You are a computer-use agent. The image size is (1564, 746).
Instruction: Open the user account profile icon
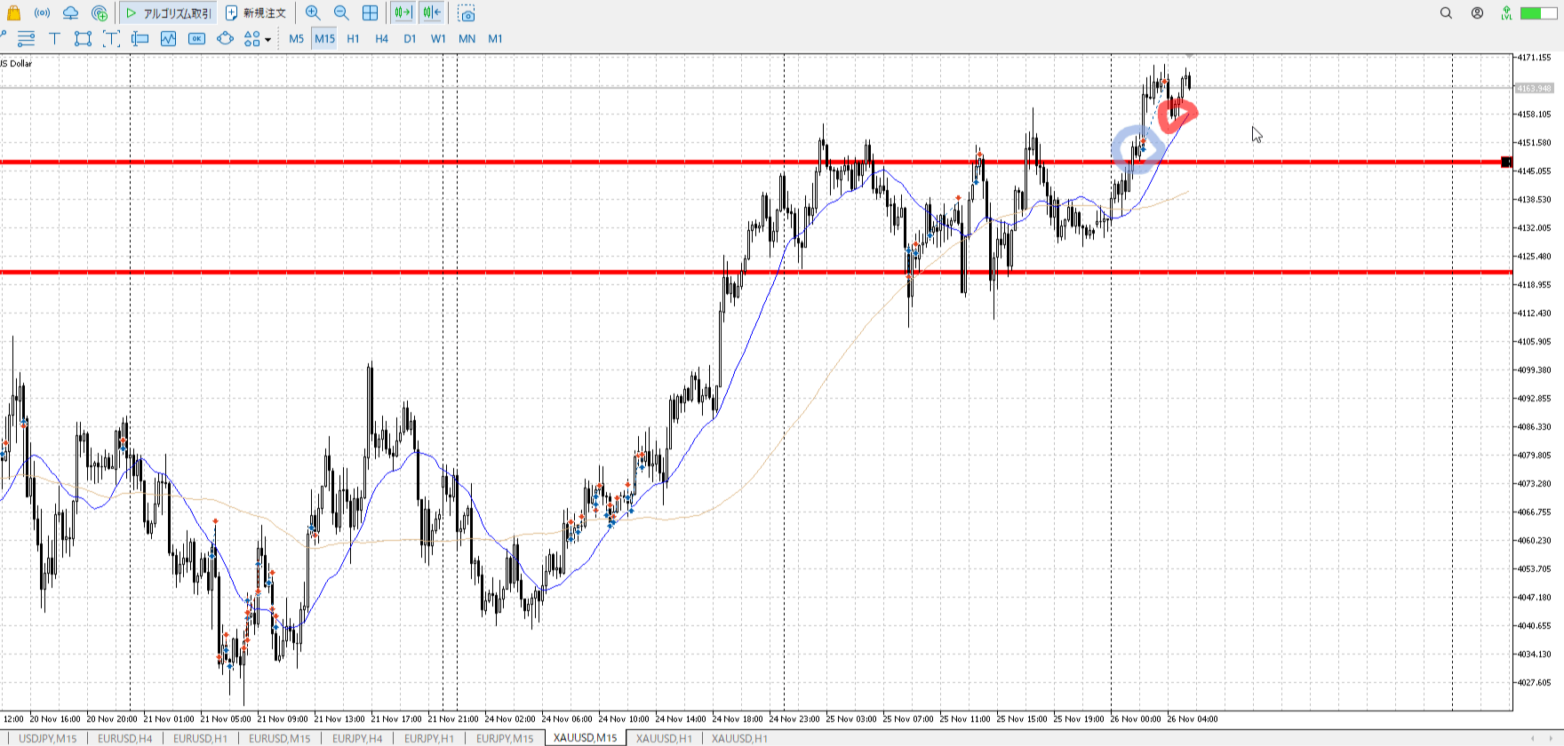pos(1477,13)
